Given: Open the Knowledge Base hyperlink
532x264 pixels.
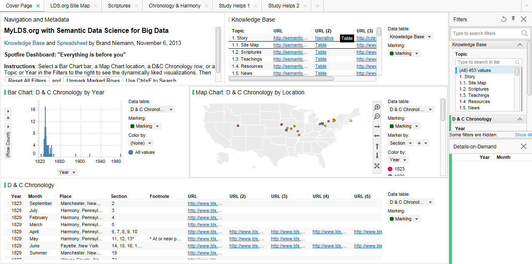Looking at the screenshot, I should coord(25,43).
